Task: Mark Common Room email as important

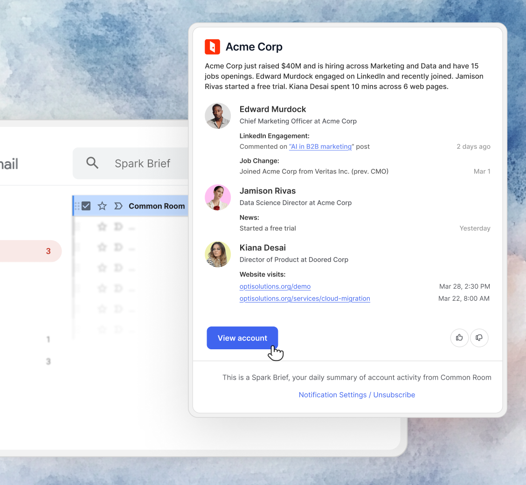Action: click(x=118, y=206)
